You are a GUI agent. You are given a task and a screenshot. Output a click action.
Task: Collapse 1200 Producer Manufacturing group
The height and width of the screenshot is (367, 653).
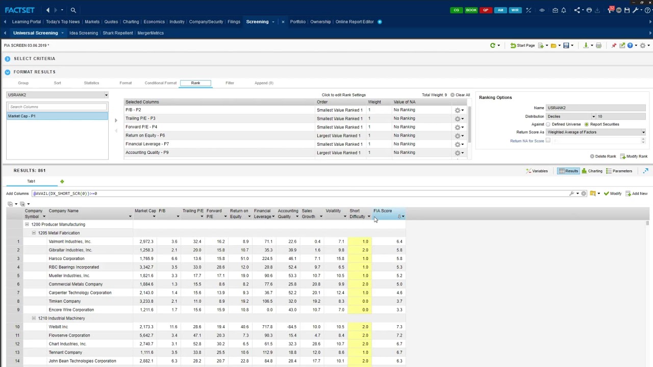27,224
